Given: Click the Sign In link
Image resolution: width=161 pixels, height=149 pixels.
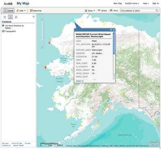Looking at the screenshot, I should click(156, 3).
